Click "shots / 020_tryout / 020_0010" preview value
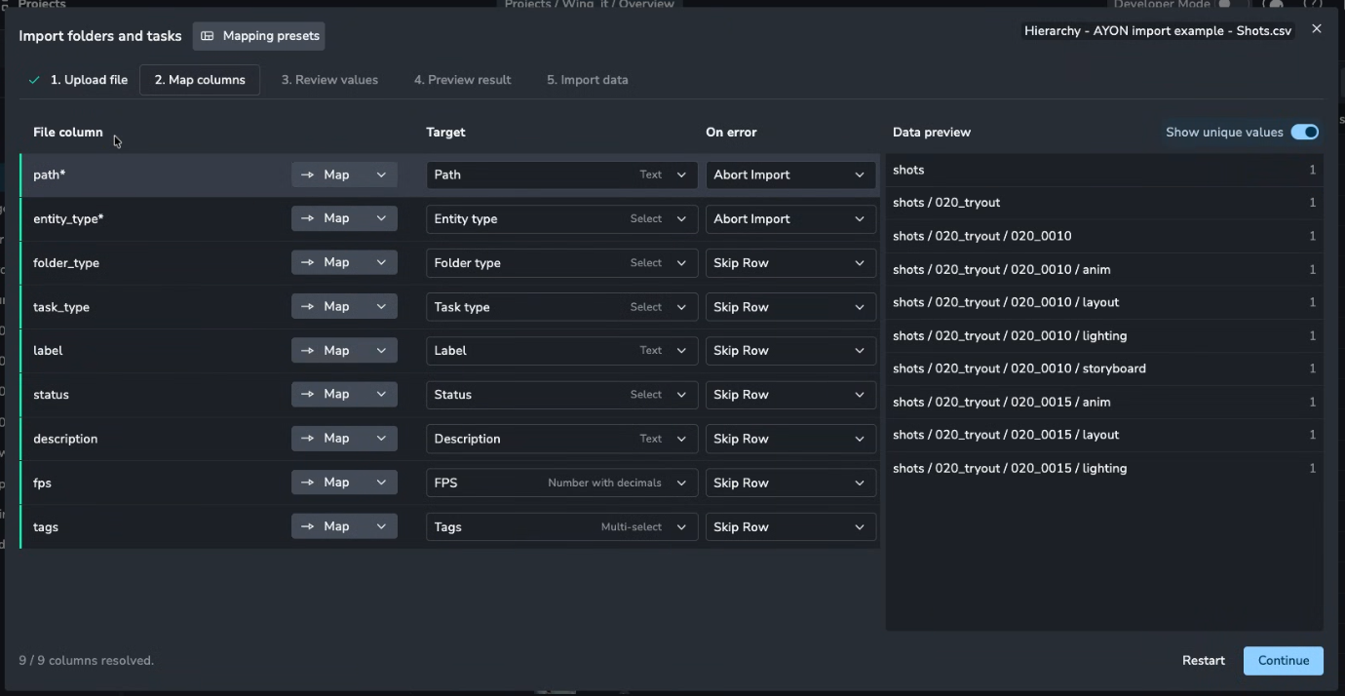1345x696 pixels. (982, 236)
